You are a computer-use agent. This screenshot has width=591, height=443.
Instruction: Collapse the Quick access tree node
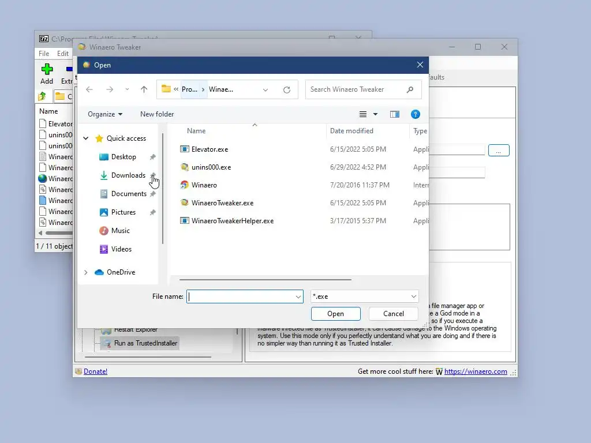point(86,138)
